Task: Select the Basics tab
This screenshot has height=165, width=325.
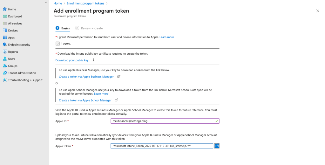Action: [x=65, y=28]
